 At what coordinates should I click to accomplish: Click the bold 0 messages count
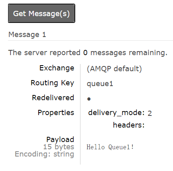click(x=85, y=53)
